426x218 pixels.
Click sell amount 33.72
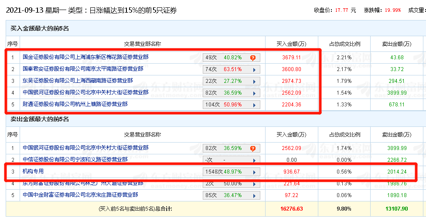pos(397,69)
